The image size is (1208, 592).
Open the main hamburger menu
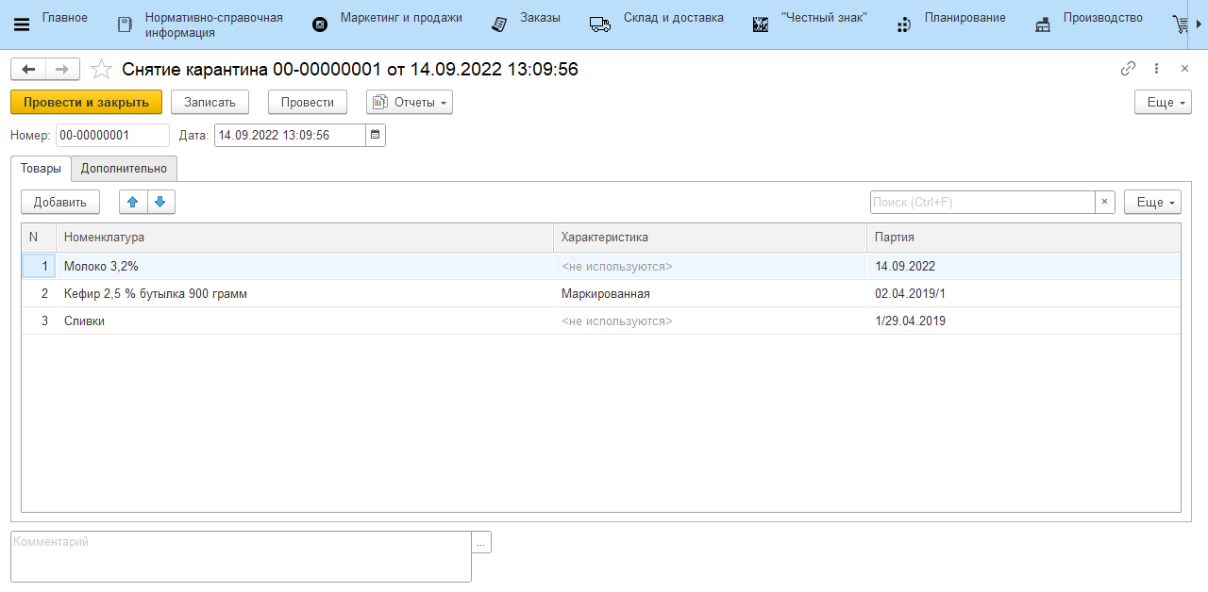(22, 25)
